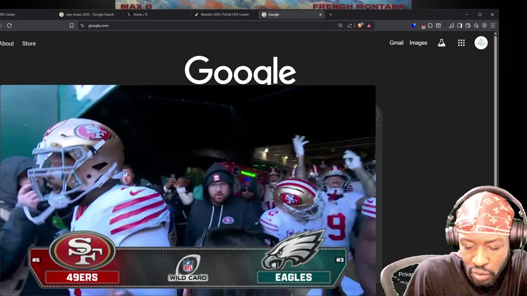This screenshot has height=296, width=527.
Task: Switch to Monitor LIVE TikTok LIVE Center tab
Action: pos(225,14)
